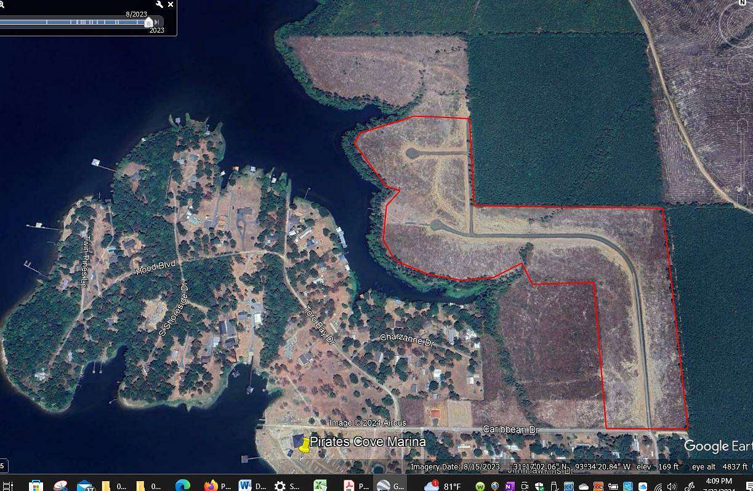
Task: Open the volume control in the system tray
Action: pos(671,484)
